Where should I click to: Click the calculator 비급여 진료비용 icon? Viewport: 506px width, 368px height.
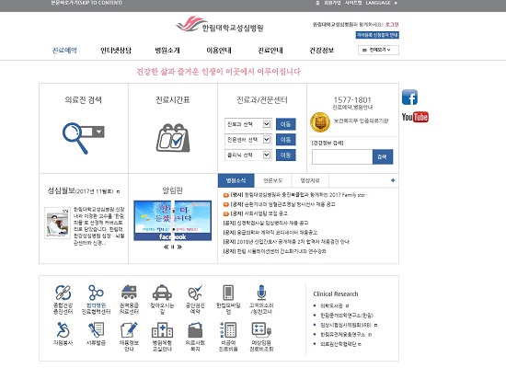click(x=228, y=330)
